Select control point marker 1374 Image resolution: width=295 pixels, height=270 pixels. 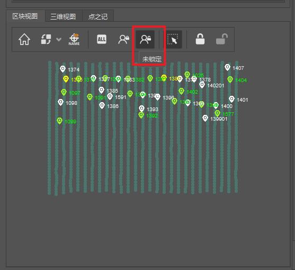click(x=62, y=69)
